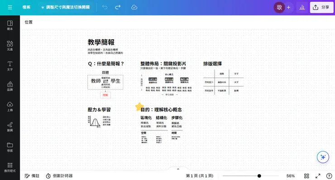Image resolution: width=335 pixels, height=180 pixels.
Task: Open the 元素 elements sidebar panel
Action: click(10, 46)
